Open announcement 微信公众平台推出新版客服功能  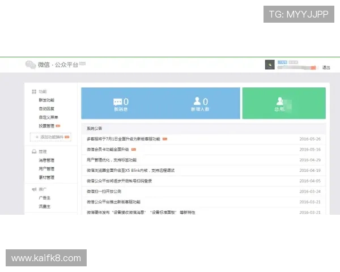(113, 202)
